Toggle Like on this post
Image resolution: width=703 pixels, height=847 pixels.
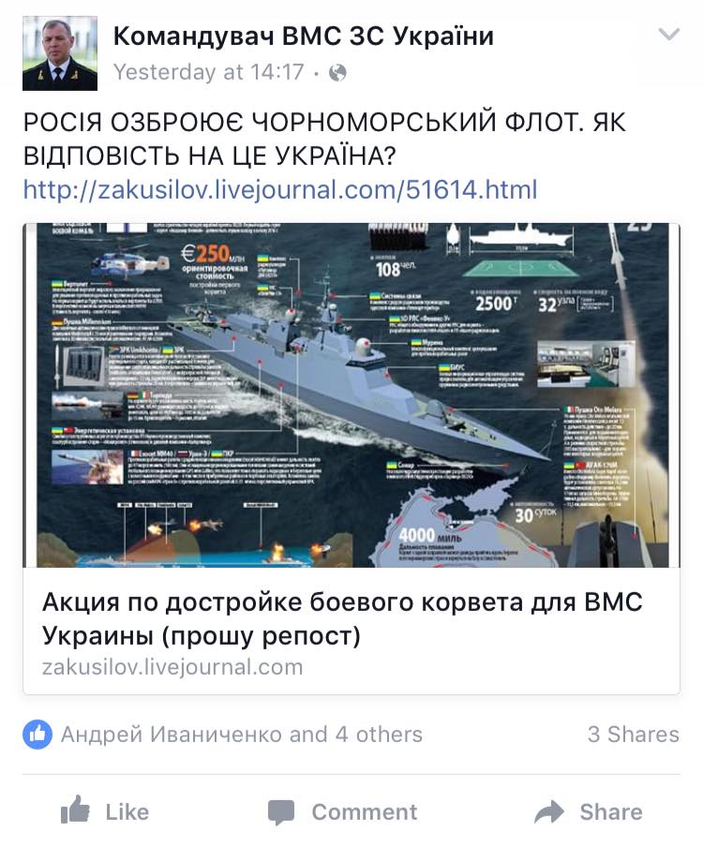pyautogui.click(x=105, y=811)
